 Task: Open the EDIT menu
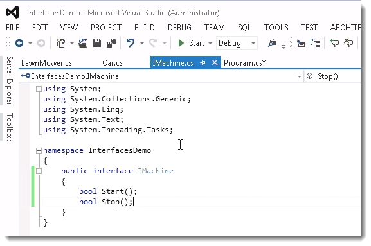coord(40,28)
